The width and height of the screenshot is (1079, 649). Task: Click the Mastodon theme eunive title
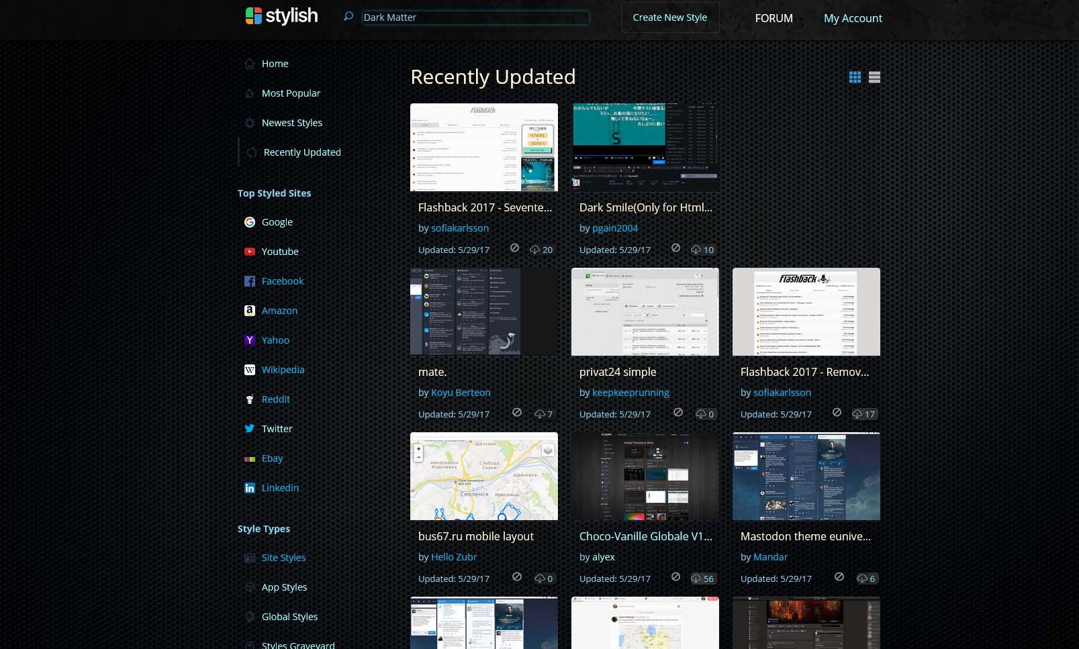point(806,536)
